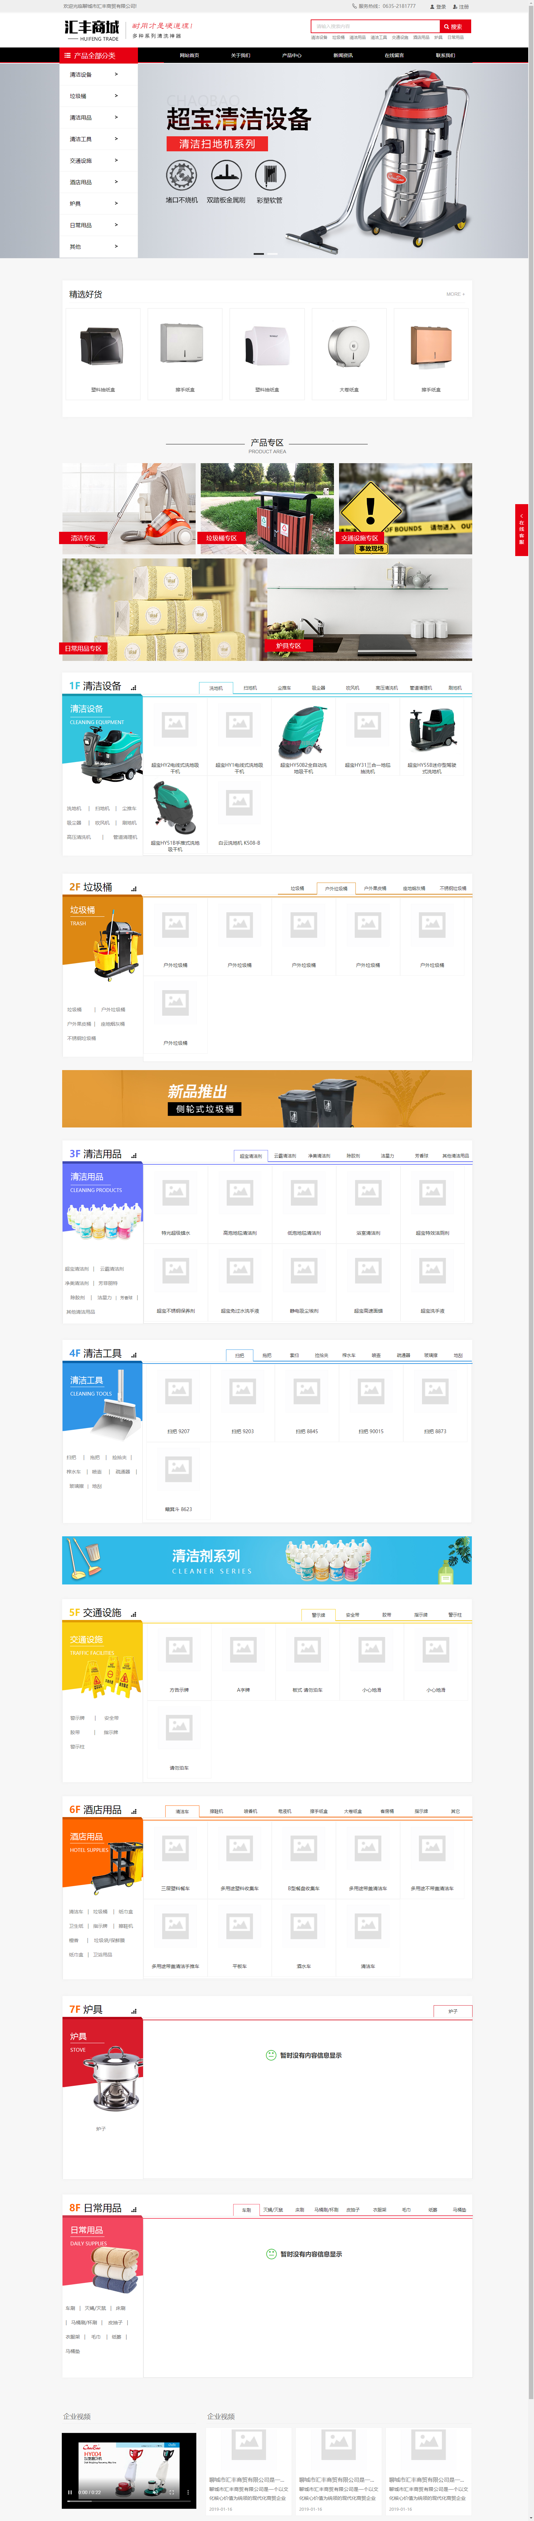Expand 日常用品 category arrow in sidebar

point(116,225)
